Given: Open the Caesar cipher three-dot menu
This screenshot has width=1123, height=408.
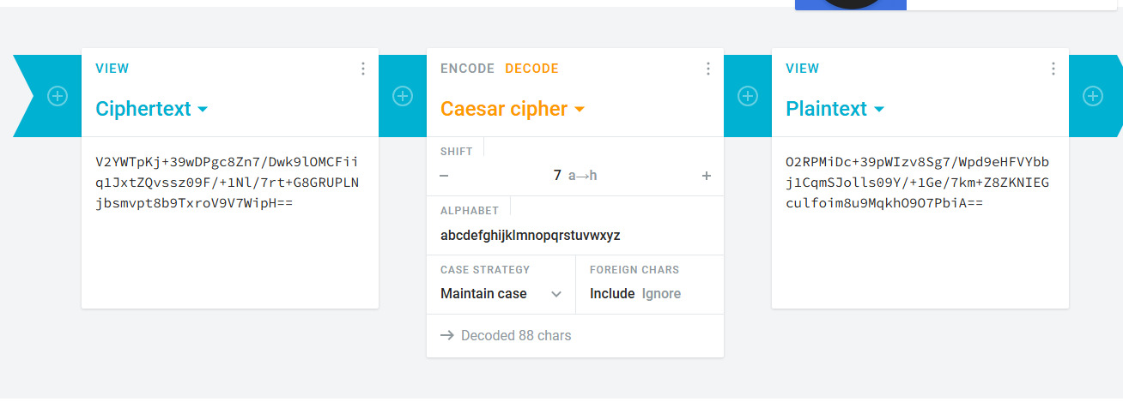Looking at the screenshot, I should 708,69.
